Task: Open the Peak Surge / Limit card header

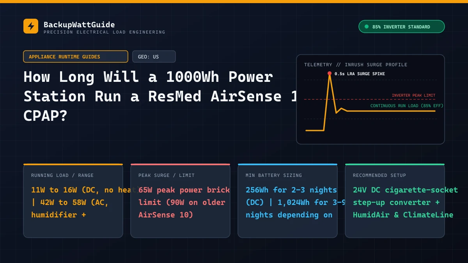Action: coord(167,175)
